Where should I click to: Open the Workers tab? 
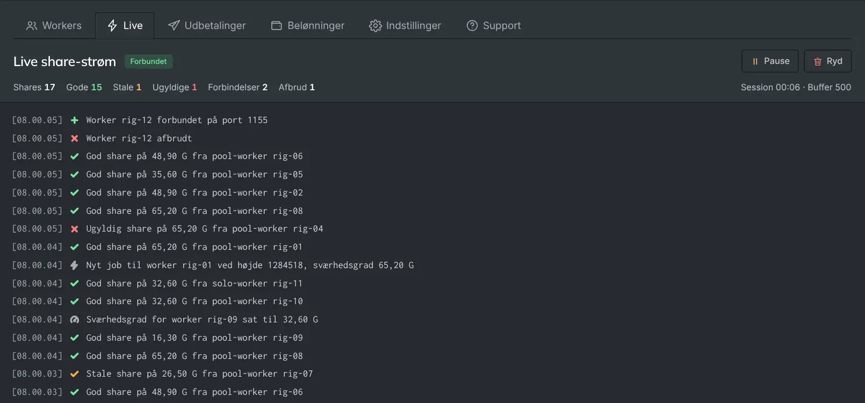[x=54, y=26]
